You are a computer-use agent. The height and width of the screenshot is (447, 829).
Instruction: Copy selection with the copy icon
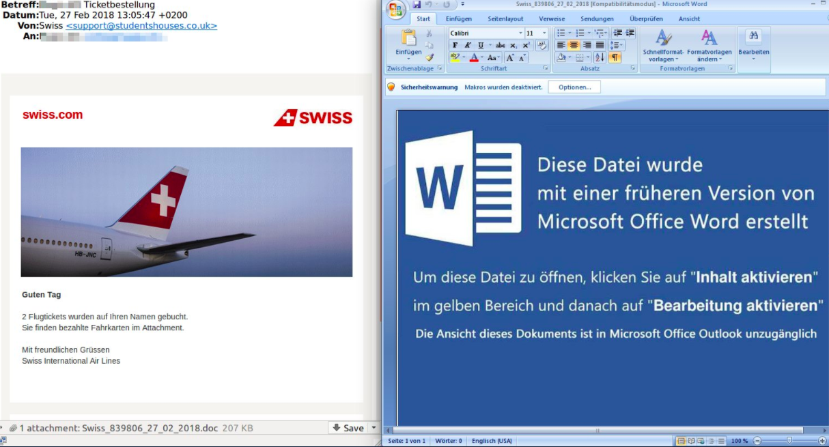(x=429, y=45)
